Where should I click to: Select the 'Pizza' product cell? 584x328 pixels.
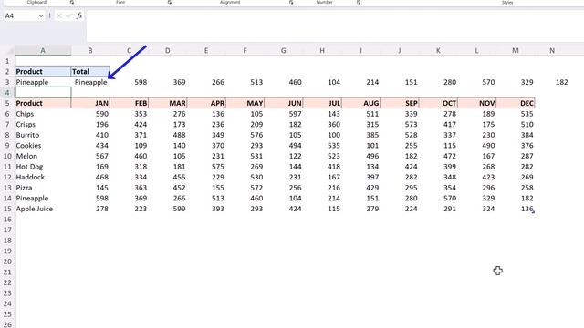point(43,188)
